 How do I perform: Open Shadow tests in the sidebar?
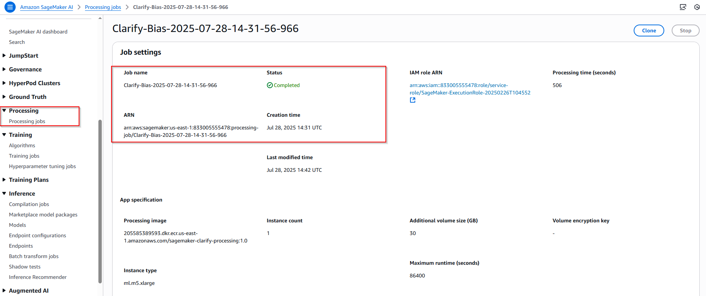coord(25,267)
